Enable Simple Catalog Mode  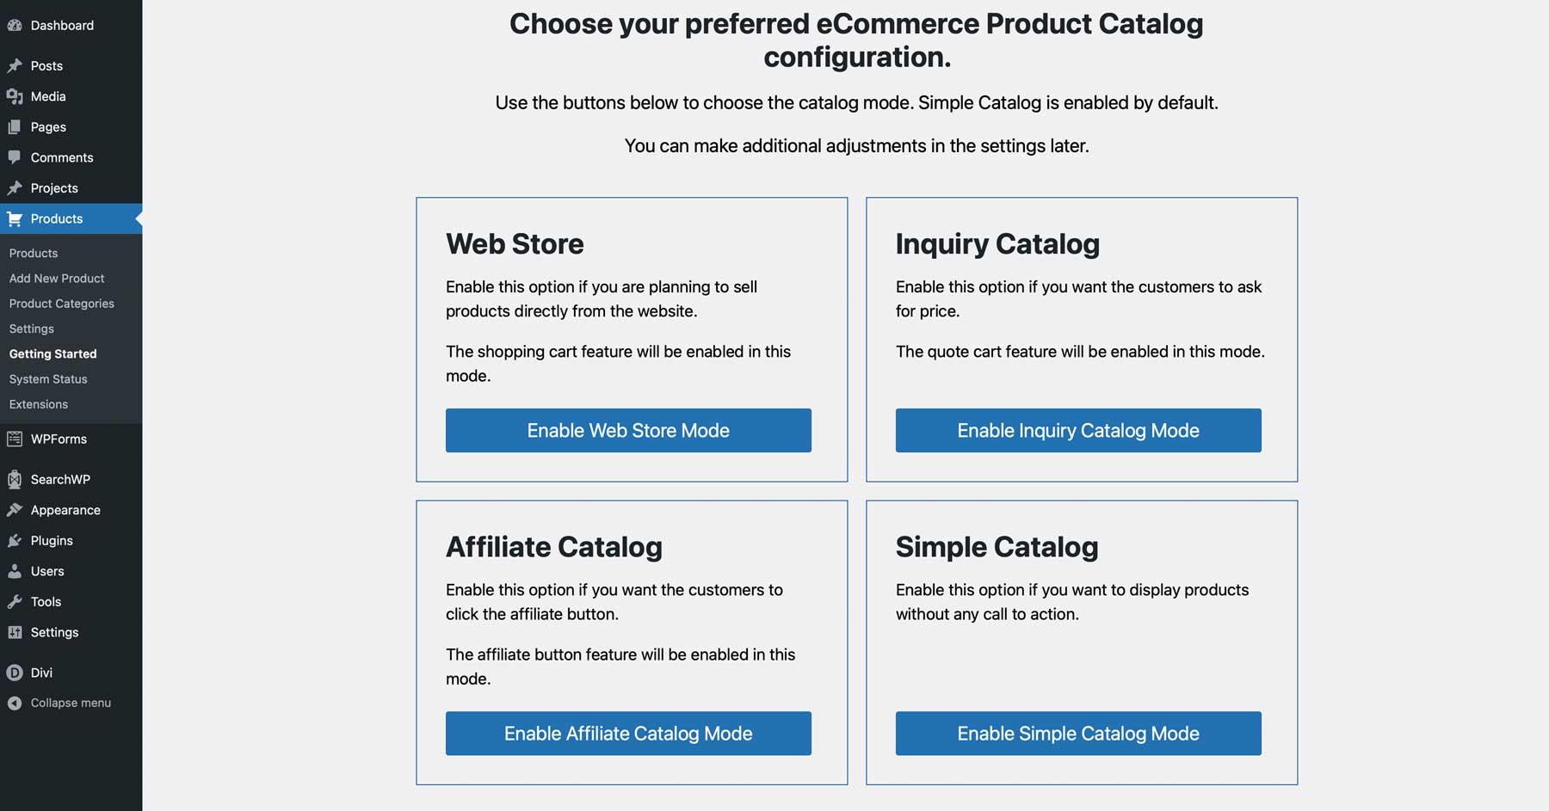pos(1078,734)
